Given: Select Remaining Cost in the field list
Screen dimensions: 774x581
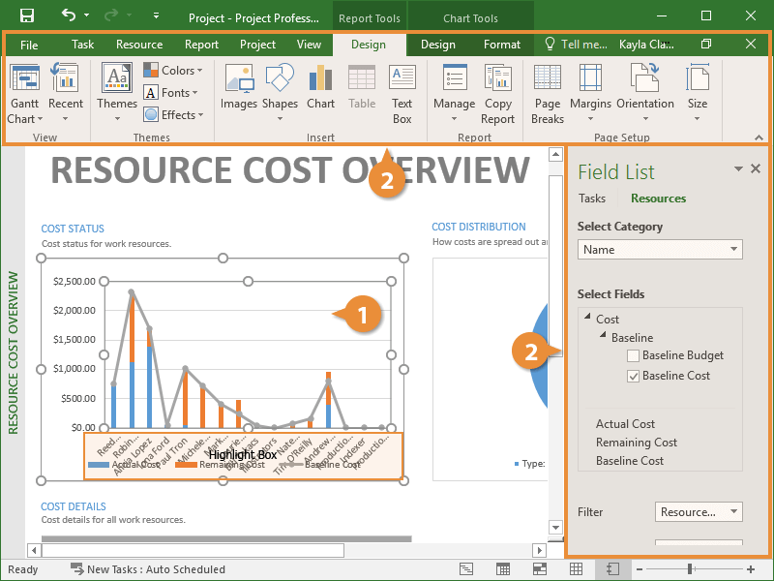Looking at the screenshot, I should tap(636, 443).
